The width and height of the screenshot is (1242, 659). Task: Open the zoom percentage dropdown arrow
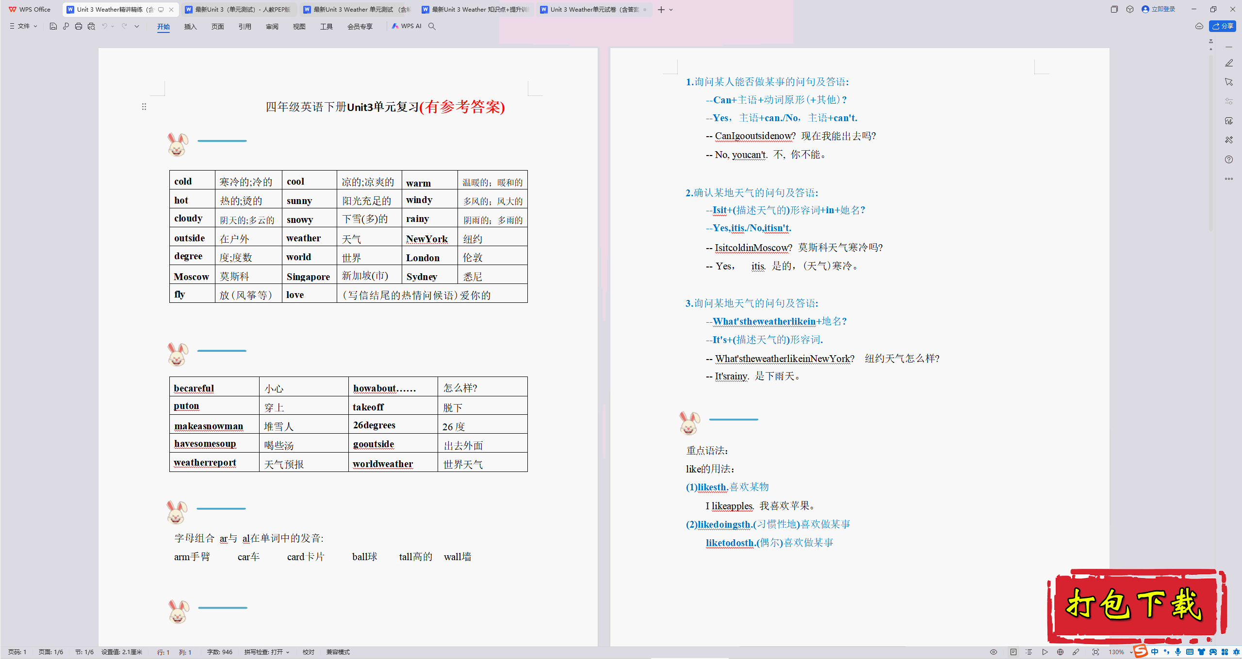pos(1131,652)
